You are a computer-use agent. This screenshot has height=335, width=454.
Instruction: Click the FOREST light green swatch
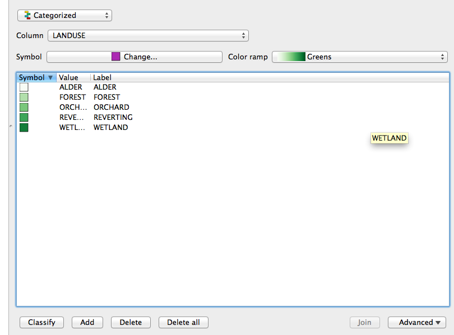tap(24, 97)
